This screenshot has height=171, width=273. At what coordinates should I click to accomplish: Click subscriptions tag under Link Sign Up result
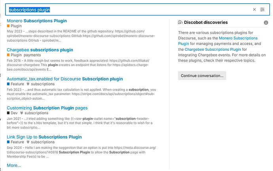tap(43, 142)
